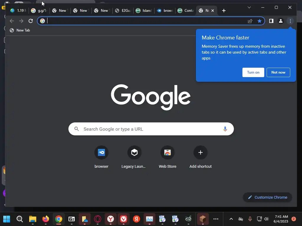Viewport: 302px width, 226px height.
Task: Open the tab search dropdown chevron
Action: pyautogui.click(x=249, y=7)
